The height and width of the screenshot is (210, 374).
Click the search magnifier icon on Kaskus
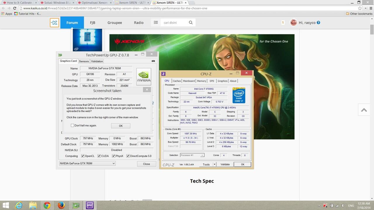[x=191, y=22]
